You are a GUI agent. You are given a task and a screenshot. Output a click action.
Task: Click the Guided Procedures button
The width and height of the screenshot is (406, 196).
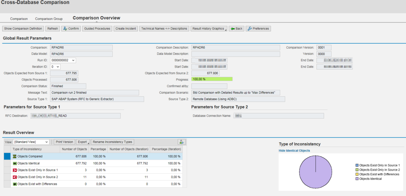97,28
